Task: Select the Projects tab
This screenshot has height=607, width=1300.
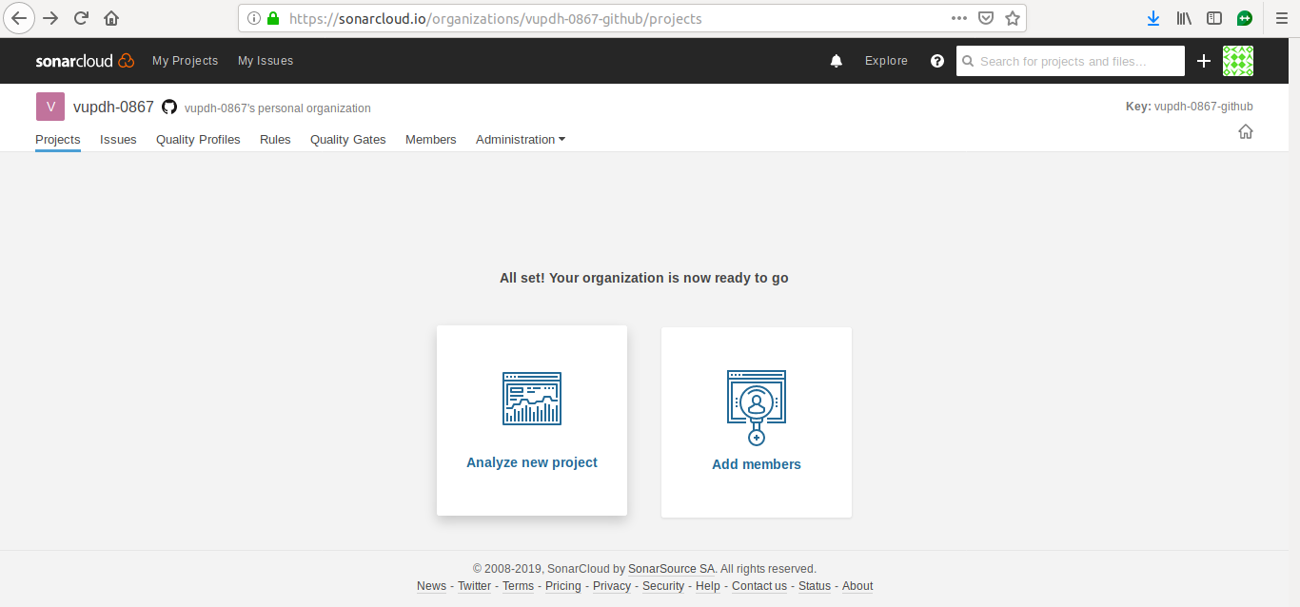Action: pos(58,140)
